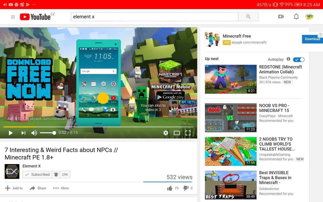Go to YouTube home via logo
The height and width of the screenshot is (202, 323).
pos(35,17)
